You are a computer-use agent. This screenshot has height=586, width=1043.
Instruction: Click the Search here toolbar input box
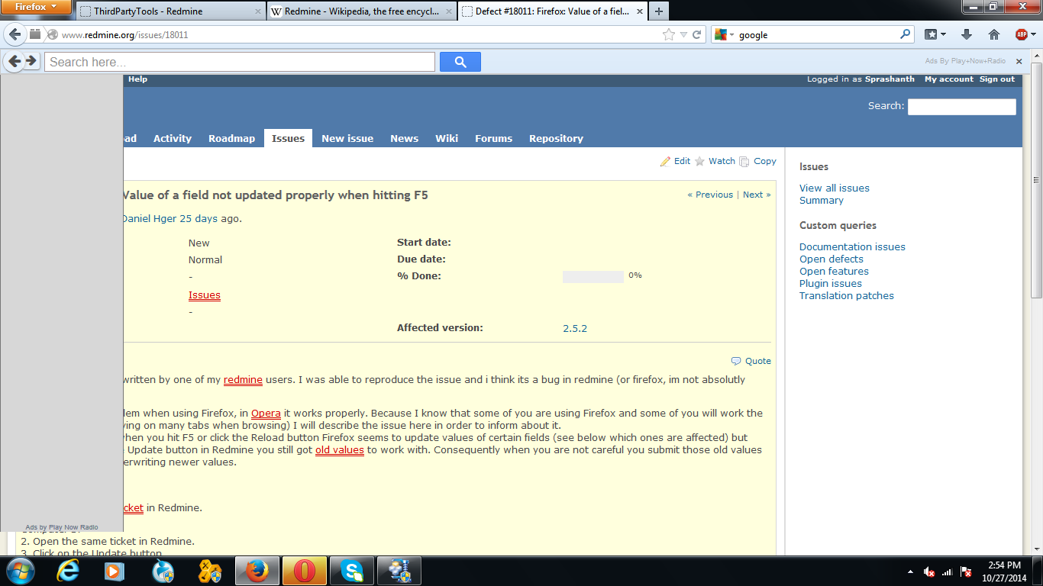(x=240, y=62)
